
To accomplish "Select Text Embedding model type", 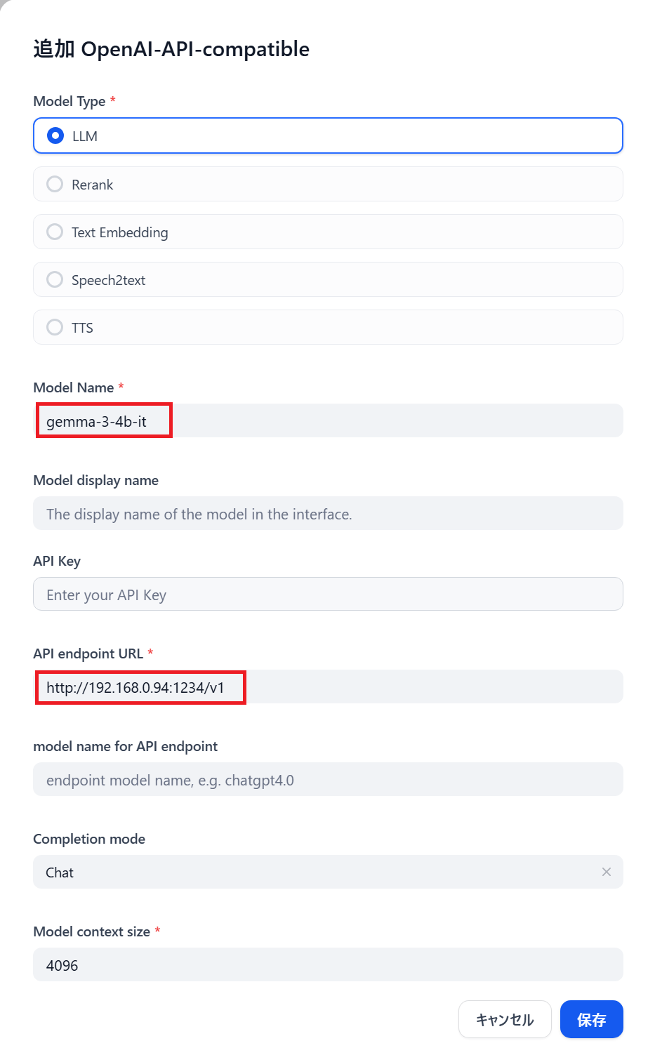I will [55, 232].
